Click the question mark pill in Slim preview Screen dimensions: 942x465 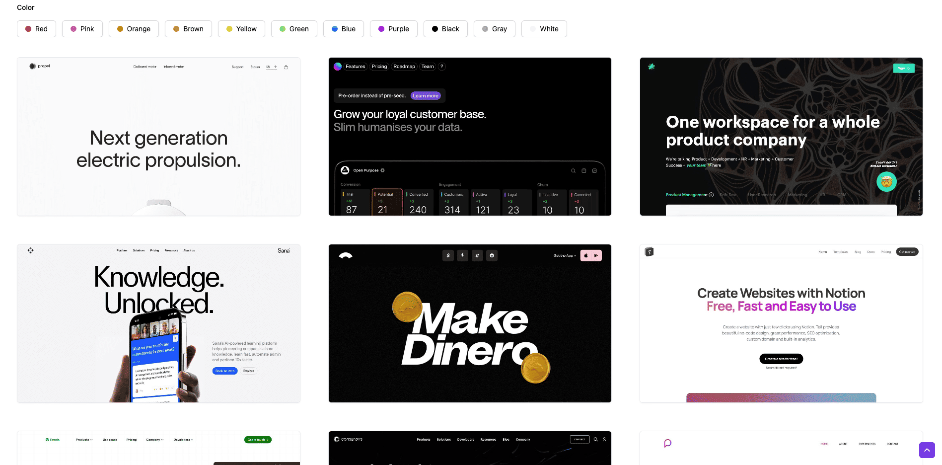click(x=441, y=67)
